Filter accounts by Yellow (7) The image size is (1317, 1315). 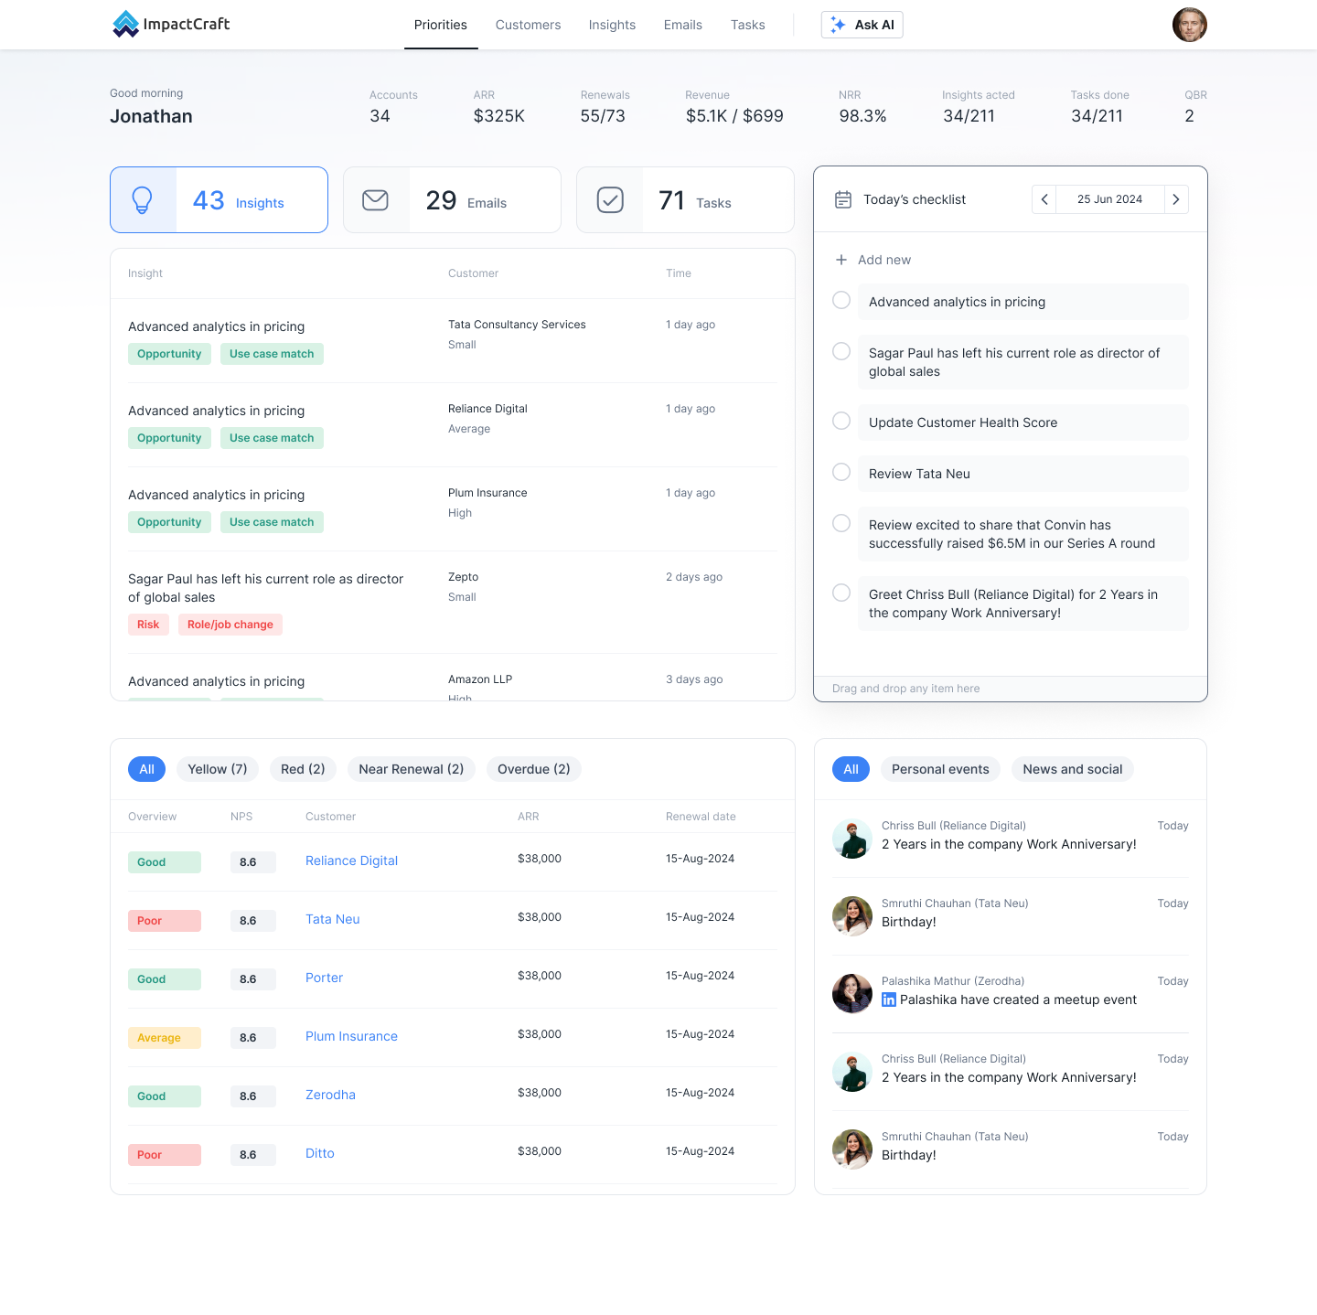click(x=218, y=769)
